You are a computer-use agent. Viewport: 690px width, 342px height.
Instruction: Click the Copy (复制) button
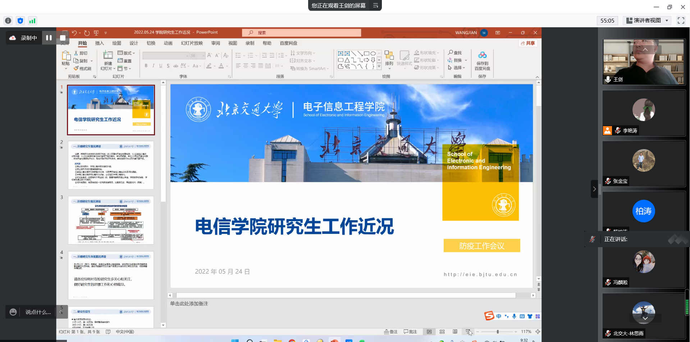pyautogui.click(x=81, y=61)
